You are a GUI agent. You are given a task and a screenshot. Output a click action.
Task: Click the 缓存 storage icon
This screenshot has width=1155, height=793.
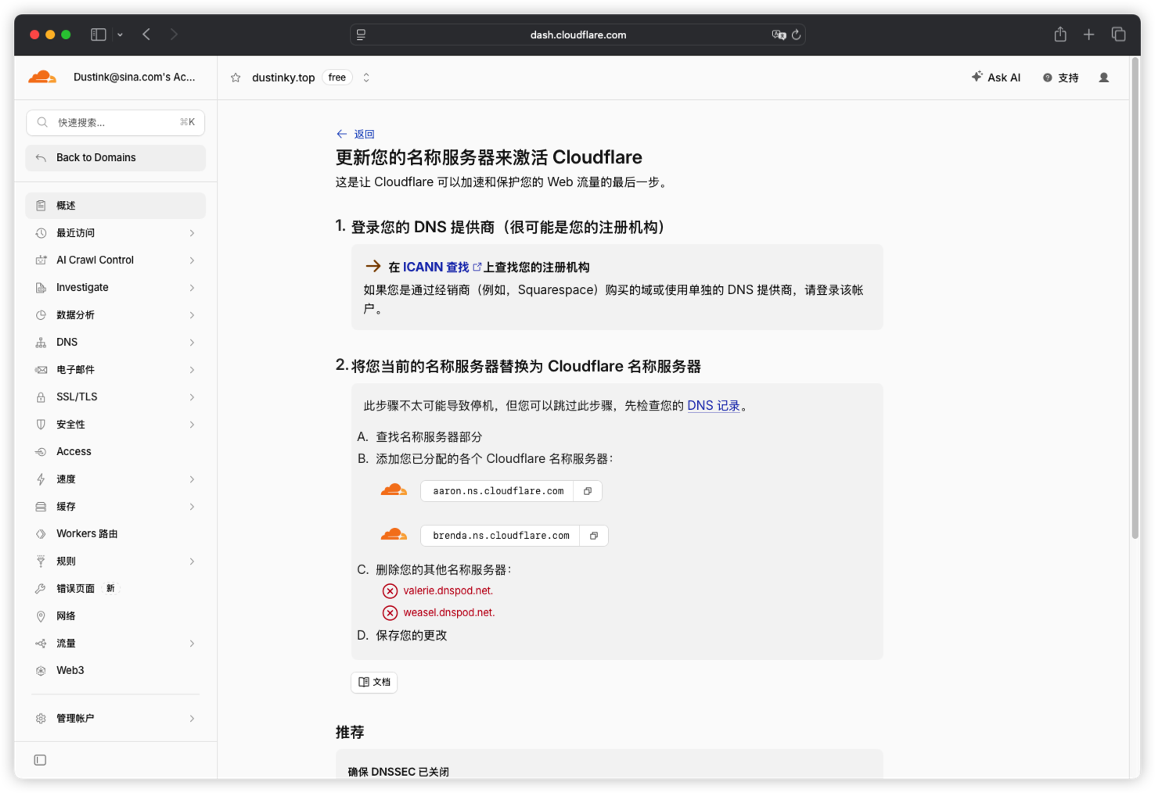click(x=41, y=507)
